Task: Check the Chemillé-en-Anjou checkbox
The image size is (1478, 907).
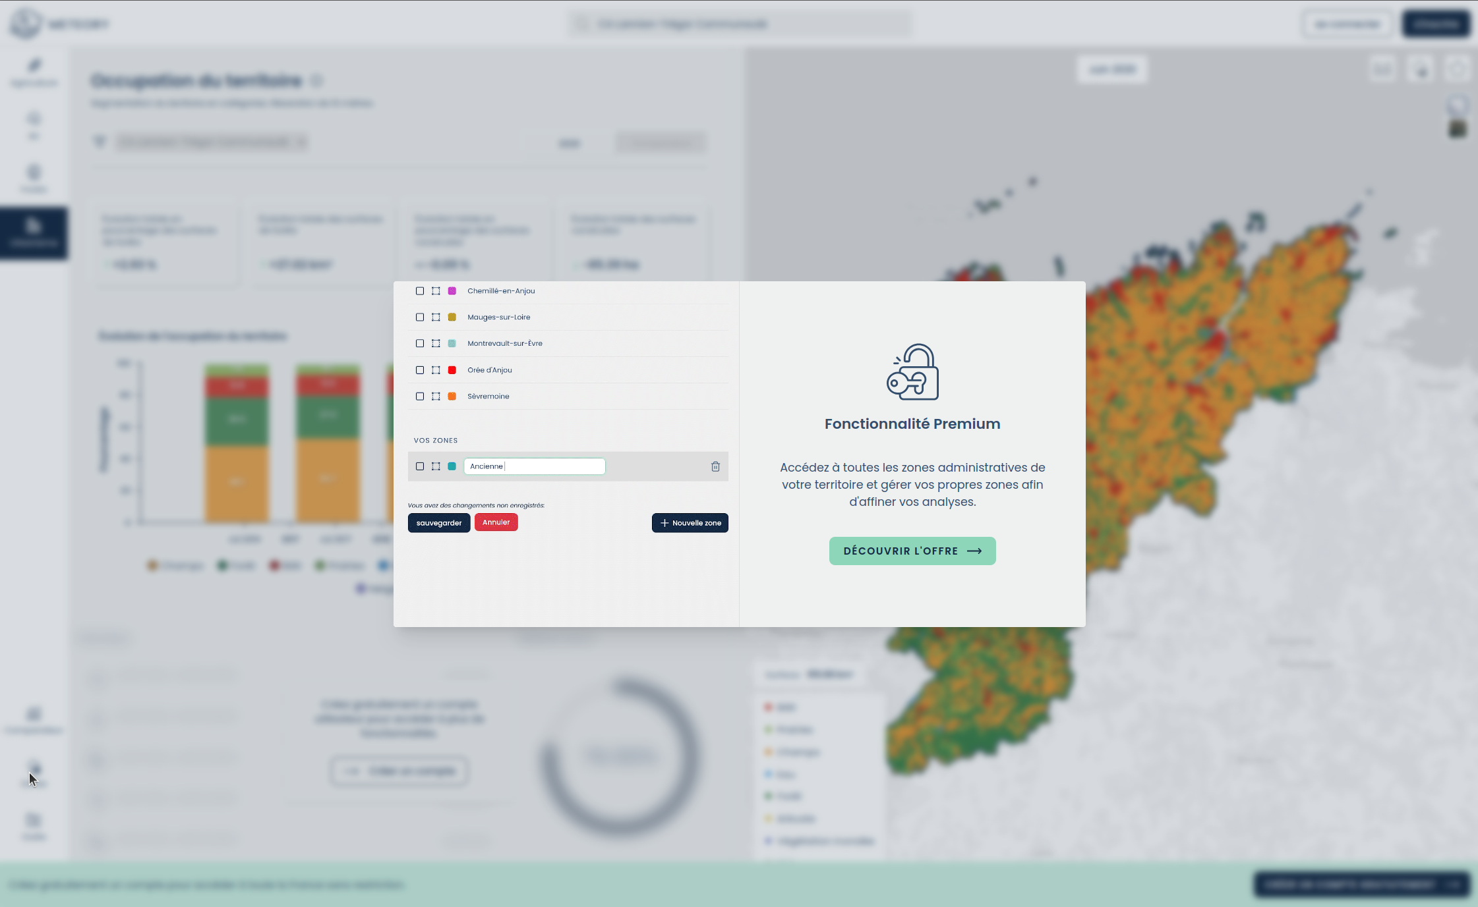Action: click(420, 291)
